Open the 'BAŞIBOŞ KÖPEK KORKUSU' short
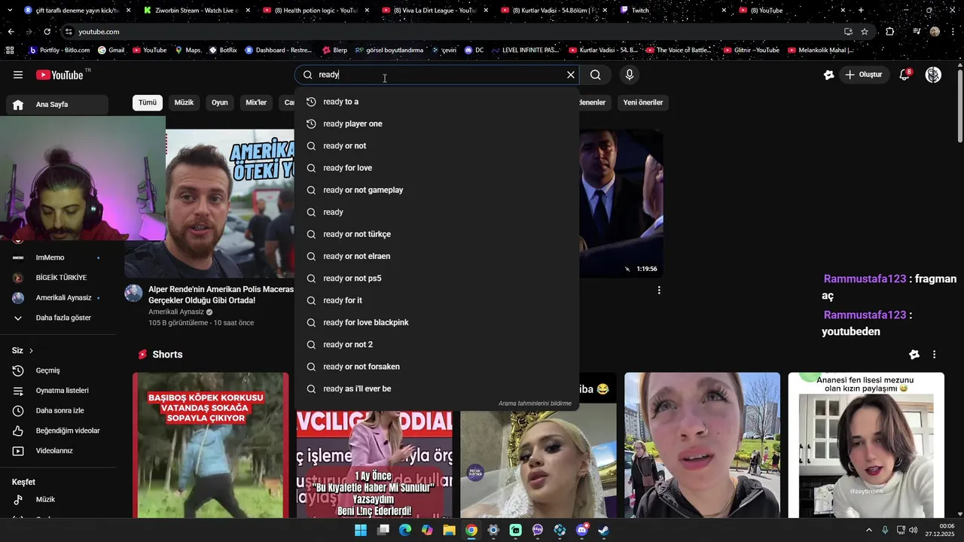The image size is (964, 542). (x=210, y=445)
